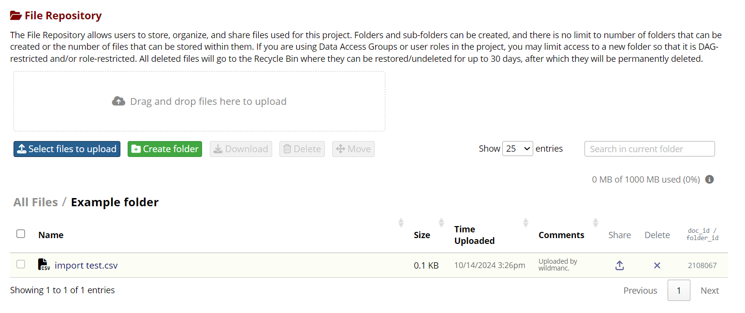Screen dimensions: 745x313
Task: Open the import test.csv file icon
Action: 44,265
